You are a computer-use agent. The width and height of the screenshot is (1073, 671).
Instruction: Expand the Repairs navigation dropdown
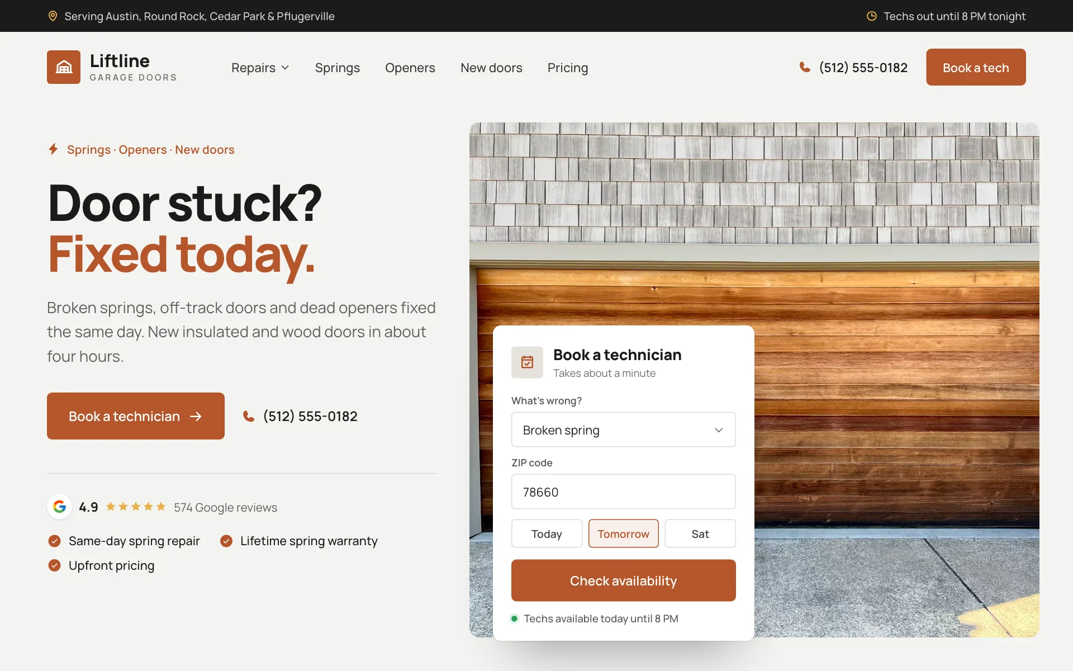pyautogui.click(x=260, y=68)
